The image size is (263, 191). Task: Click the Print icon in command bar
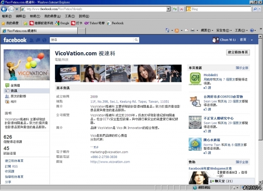[x=193, y=30]
